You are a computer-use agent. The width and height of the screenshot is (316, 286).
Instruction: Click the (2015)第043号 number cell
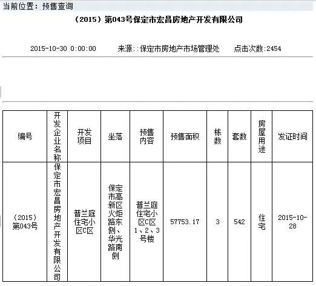[x=25, y=222]
